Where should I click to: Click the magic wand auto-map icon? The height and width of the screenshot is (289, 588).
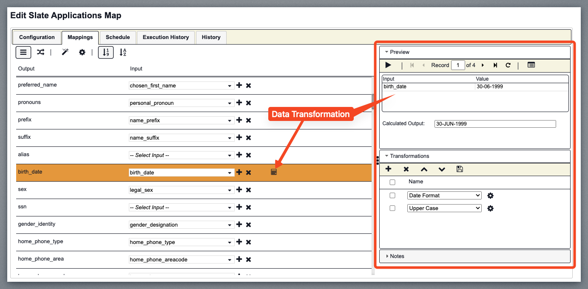tap(65, 52)
